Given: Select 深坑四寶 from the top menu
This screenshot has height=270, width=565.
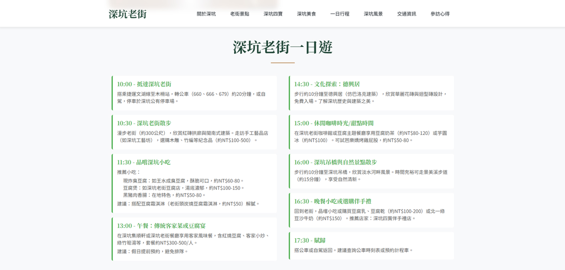Looking at the screenshot, I should pyautogui.click(x=273, y=14).
